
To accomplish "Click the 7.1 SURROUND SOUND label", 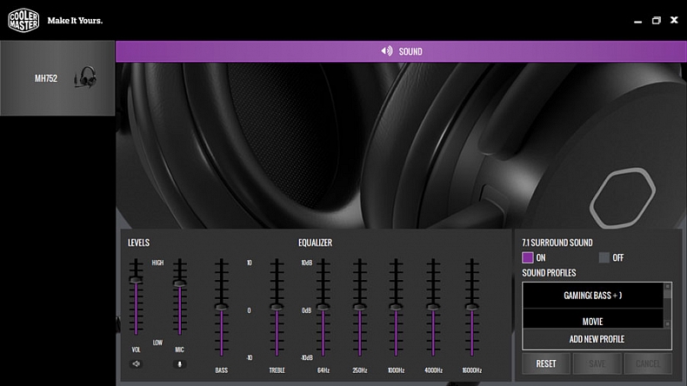I will click(x=557, y=243).
